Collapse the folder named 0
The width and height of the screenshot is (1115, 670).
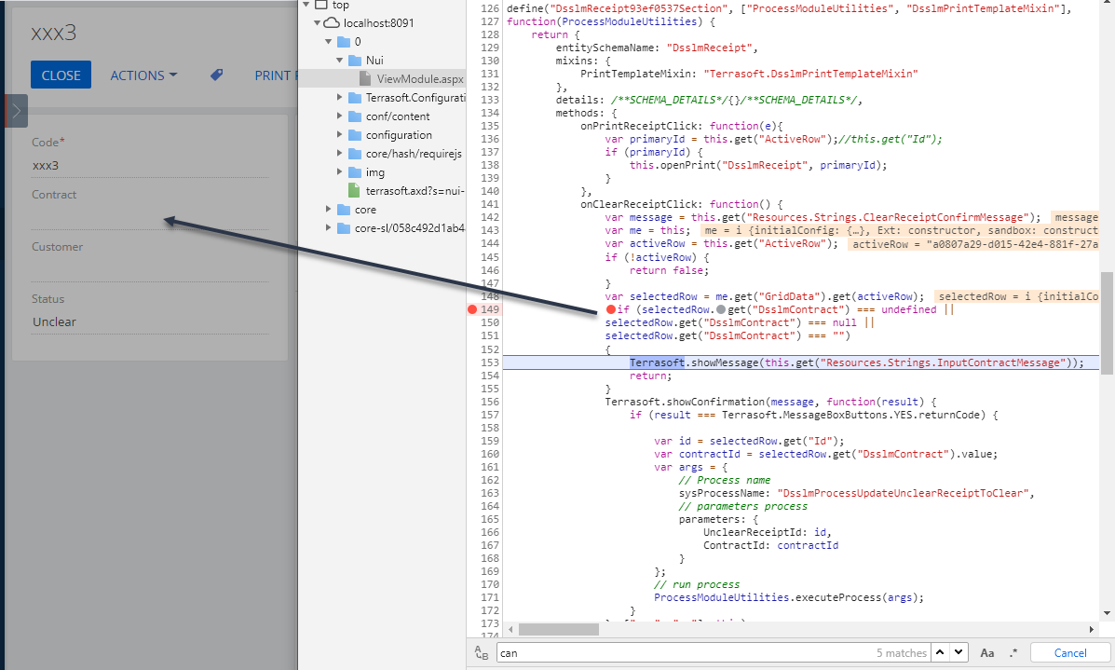[329, 41]
